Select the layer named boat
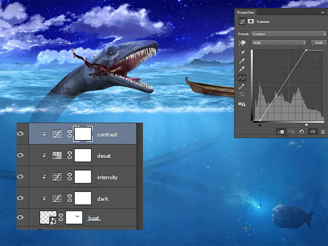 (x=93, y=218)
